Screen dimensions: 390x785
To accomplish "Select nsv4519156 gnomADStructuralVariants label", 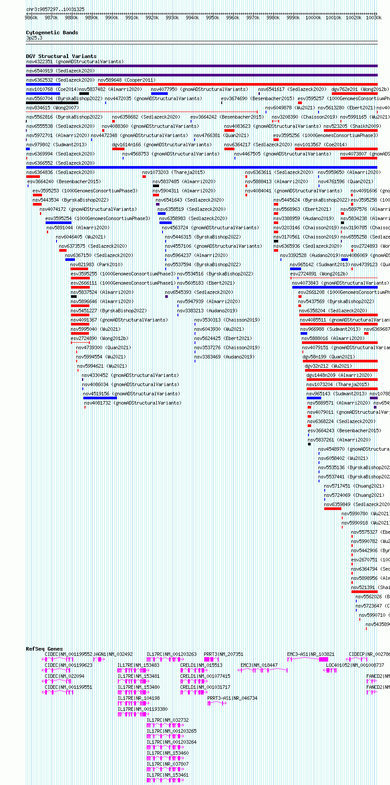I will click(x=131, y=394).
